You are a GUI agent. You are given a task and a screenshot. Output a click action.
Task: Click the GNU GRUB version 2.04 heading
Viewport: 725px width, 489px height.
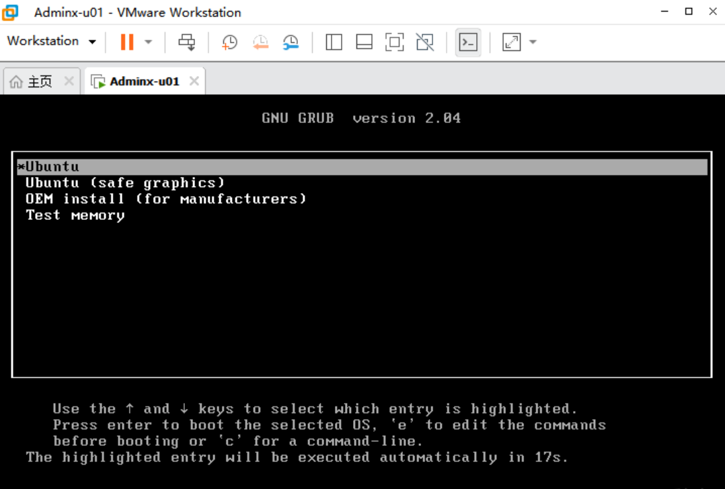pyautogui.click(x=361, y=118)
